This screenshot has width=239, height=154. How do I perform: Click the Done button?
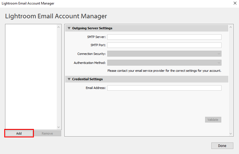pyautogui.click(x=222, y=146)
